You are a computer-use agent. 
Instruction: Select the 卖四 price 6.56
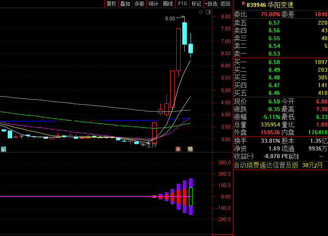274,30
